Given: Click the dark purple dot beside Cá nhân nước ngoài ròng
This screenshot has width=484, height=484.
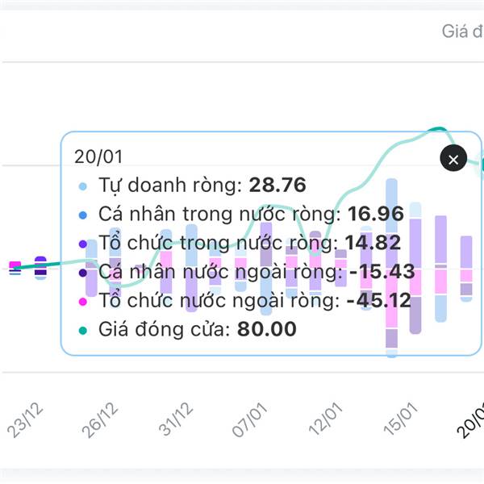Looking at the screenshot, I should point(84,273).
